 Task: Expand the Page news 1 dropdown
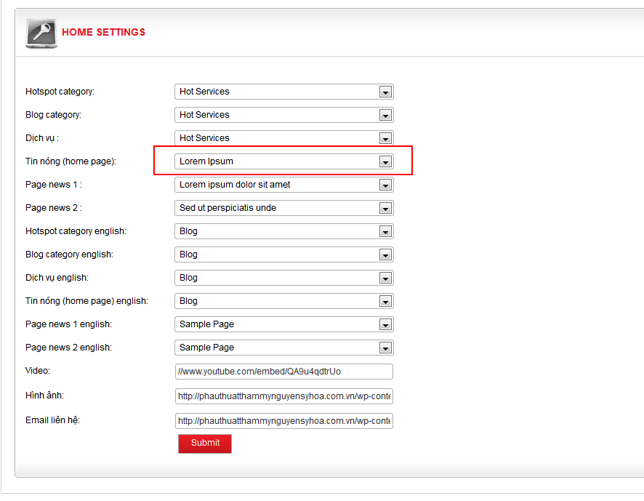[283, 185]
